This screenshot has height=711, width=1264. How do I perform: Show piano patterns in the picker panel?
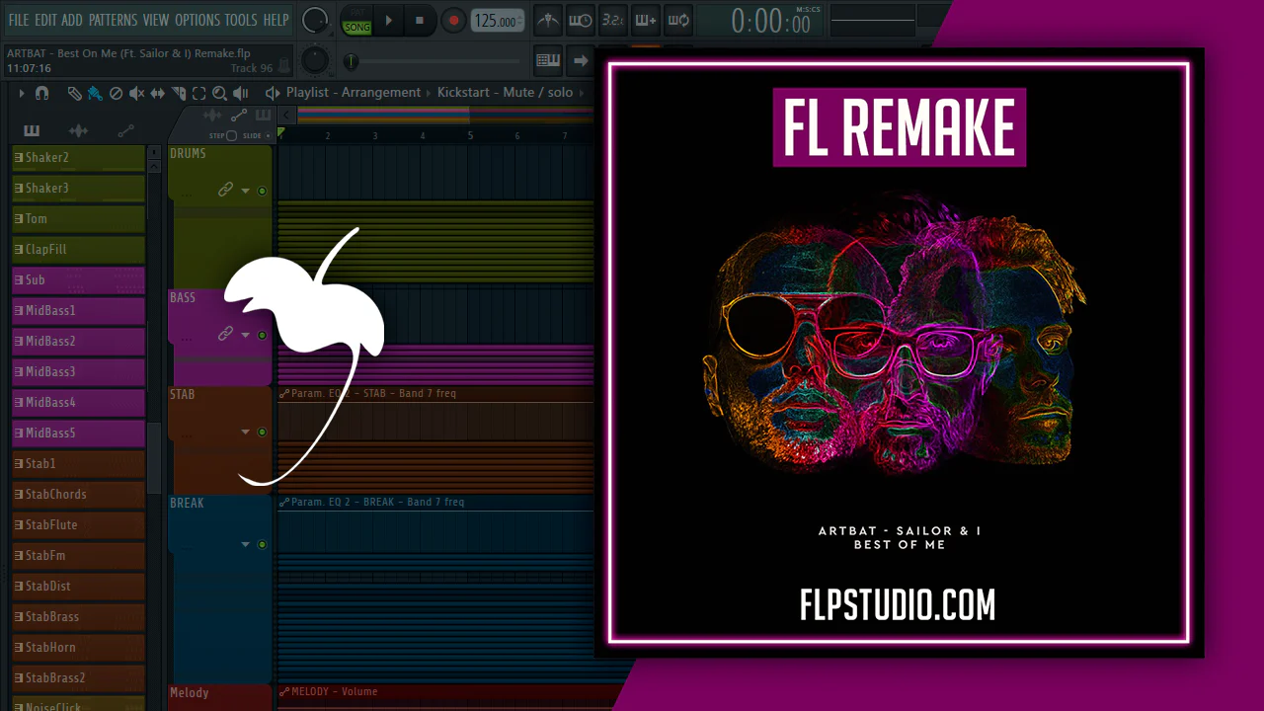[32, 131]
